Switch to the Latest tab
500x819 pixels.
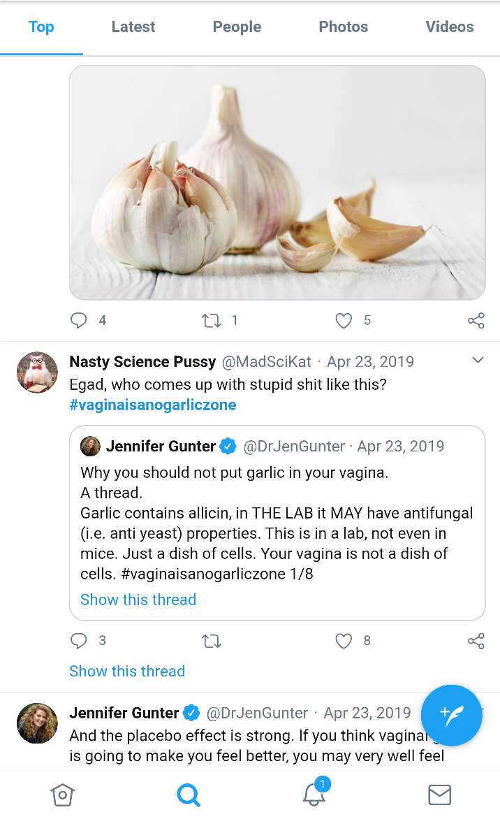click(133, 27)
